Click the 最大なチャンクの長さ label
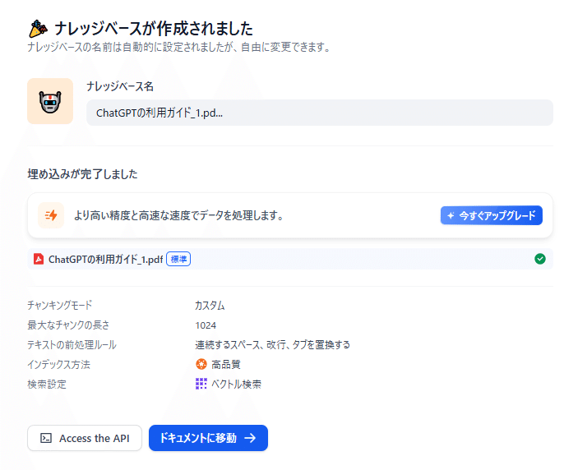The width and height of the screenshot is (578, 470). (x=68, y=325)
